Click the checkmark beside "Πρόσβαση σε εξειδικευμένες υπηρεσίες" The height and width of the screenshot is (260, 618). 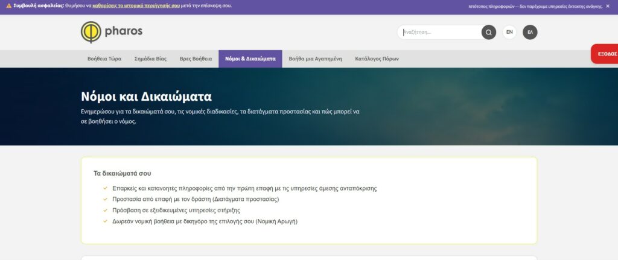coord(106,210)
